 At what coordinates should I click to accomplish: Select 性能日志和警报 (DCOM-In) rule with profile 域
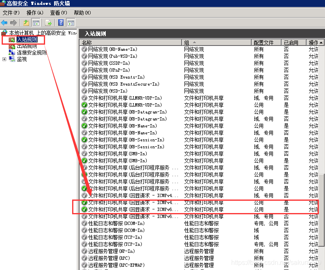coord(116,230)
